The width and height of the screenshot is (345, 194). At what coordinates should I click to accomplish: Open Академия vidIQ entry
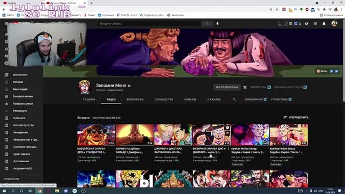click(x=23, y=169)
